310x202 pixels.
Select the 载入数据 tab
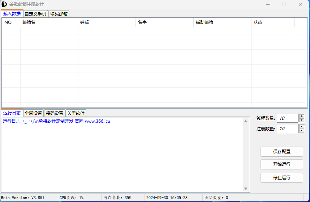[12, 14]
